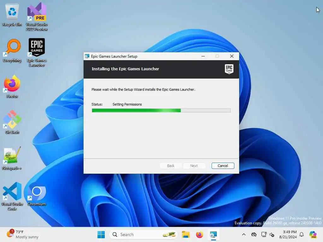Image resolution: width=323 pixels, height=242 pixels.
Task: Click the setup installer icon in title bar
Action: tap(87, 56)
